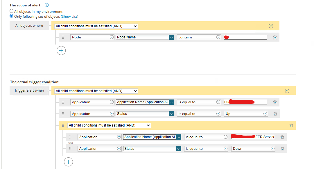Open nested AND condition group dropdown

pyautogui.click(x=109, y=125)
